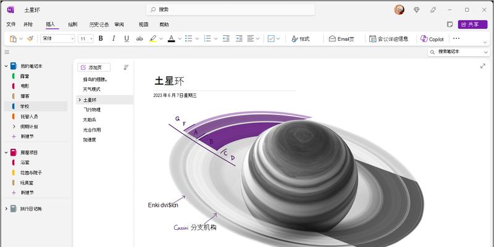Collapse the 我的笔记本 notebook
The height and width of the screenshot is (247, 494).
pos(6,66)
